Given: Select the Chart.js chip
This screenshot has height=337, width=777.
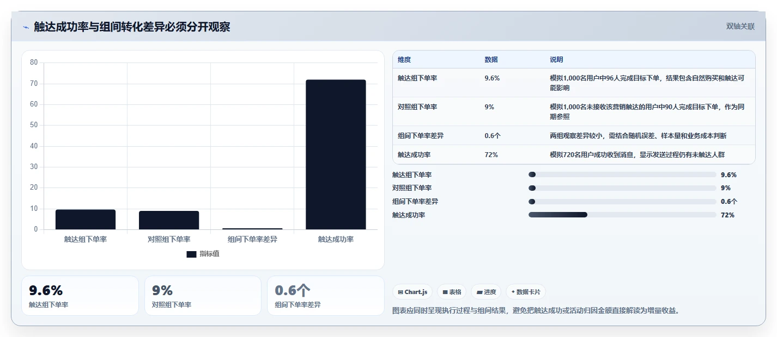Looking at the screenshot, I should (x=412, y=292).
